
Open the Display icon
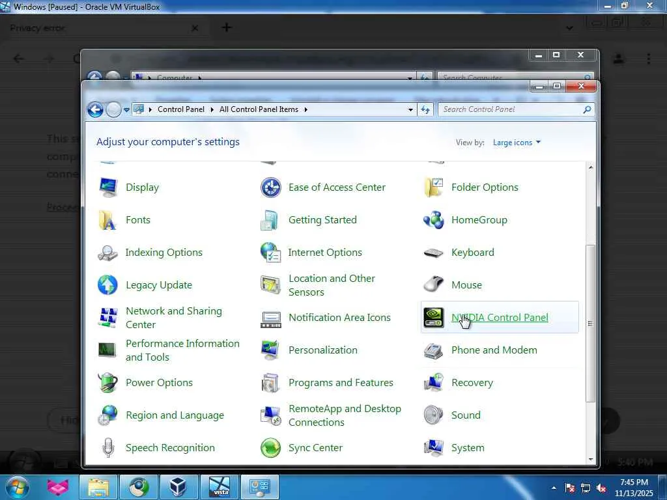tap(108, 187)
